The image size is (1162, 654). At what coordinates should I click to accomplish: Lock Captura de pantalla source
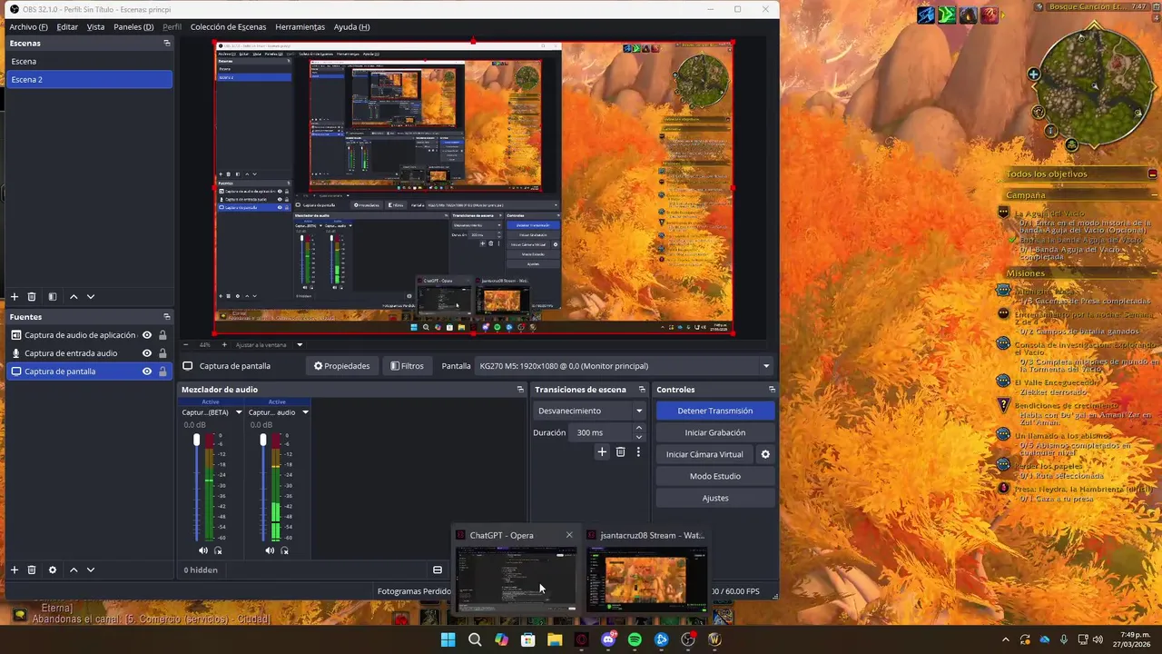pos(162,372)
